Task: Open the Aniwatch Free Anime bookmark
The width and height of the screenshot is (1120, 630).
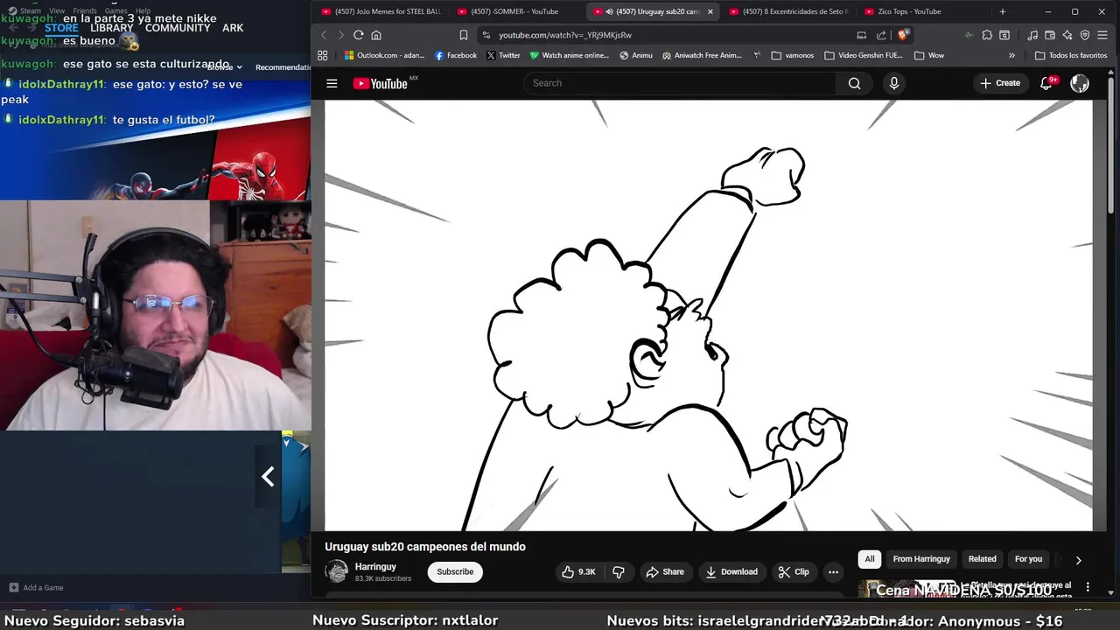Action: click(x=702, y=55)
